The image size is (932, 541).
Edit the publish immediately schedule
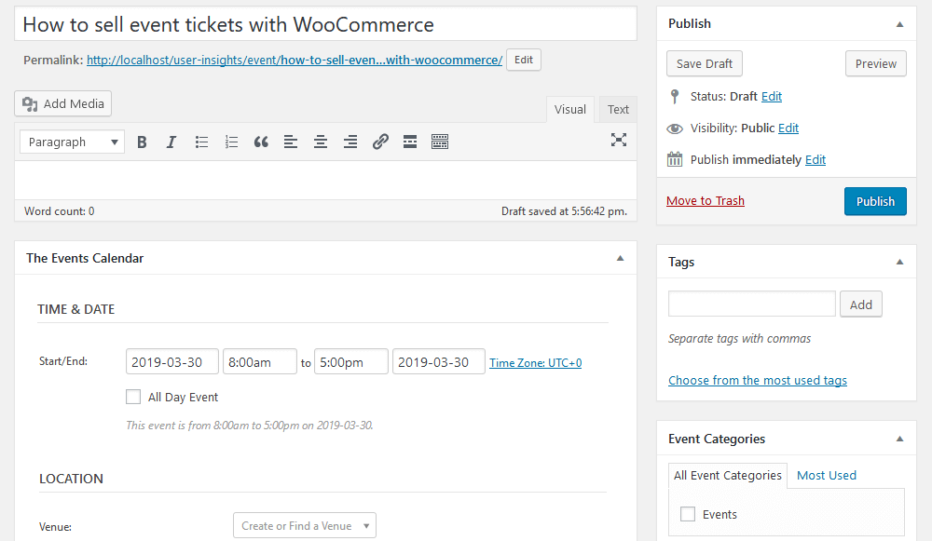(815, 160)
